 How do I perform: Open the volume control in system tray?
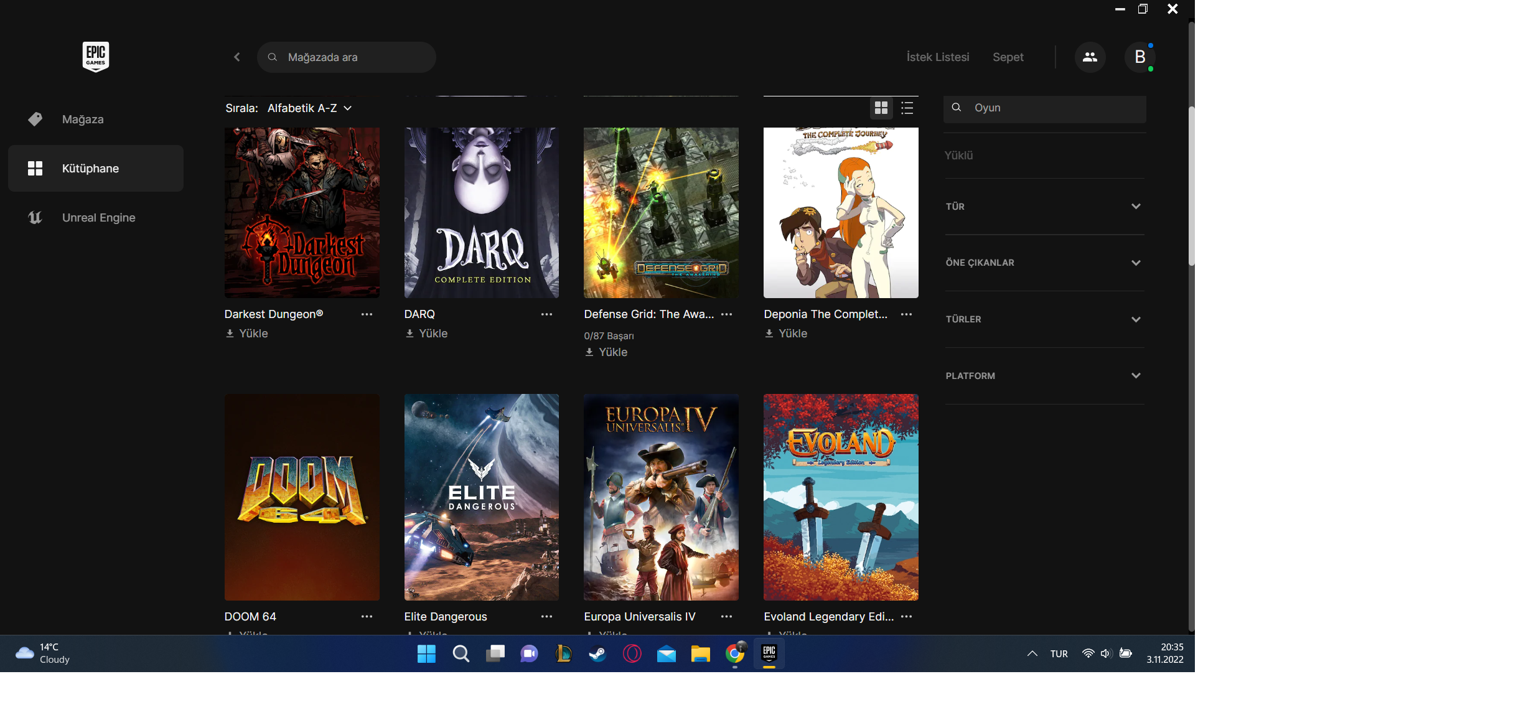(x=1105, y=653)
